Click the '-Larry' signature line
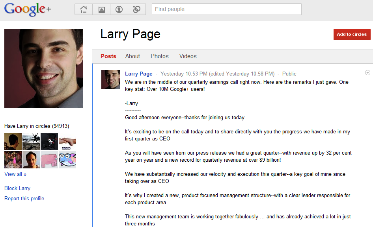 [132, 103]
